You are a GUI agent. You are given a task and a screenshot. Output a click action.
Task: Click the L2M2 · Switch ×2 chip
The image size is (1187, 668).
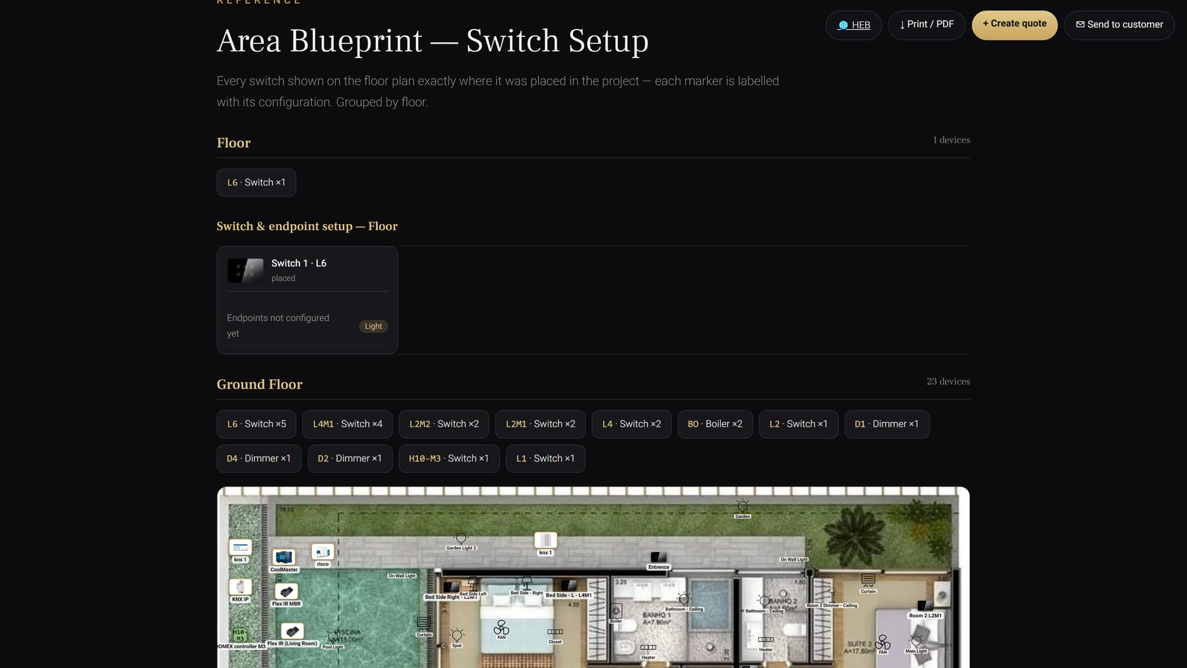pos(444,424)
